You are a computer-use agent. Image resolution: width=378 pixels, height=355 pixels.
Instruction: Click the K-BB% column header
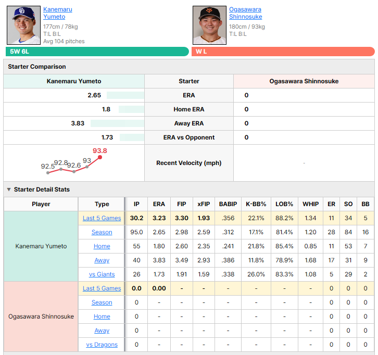tap(256, 204)
